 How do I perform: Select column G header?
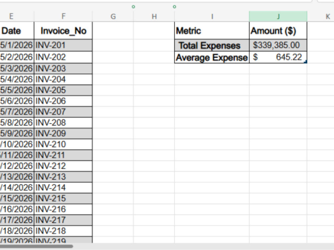113,16
